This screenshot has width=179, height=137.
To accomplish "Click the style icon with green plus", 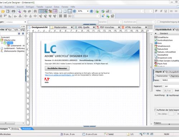I will pos(108,16).
